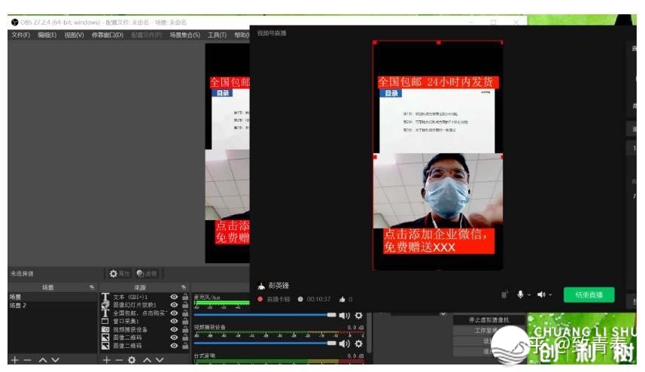Move scene down with down arrow
Screen dimensions: 645x372
click(55, 360)
